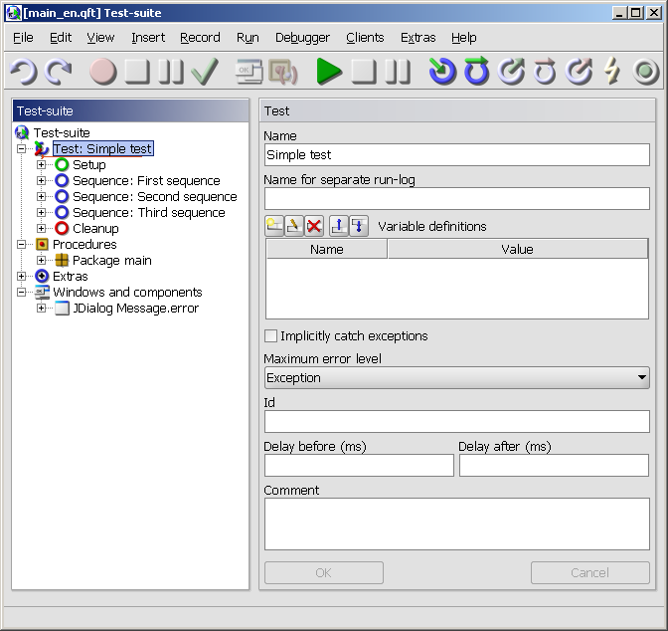Start recording with the pink circle button

[103, 71]
